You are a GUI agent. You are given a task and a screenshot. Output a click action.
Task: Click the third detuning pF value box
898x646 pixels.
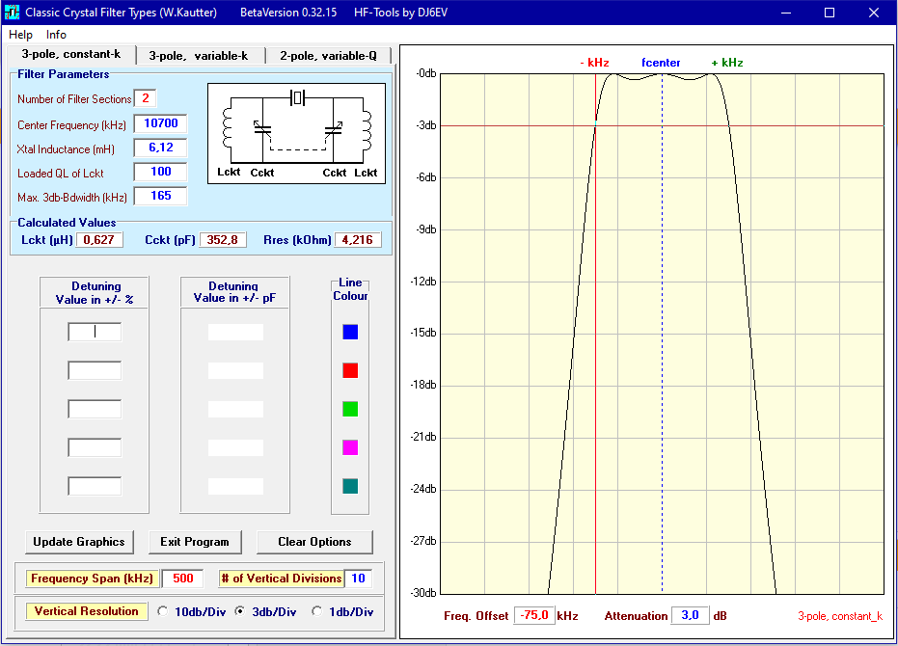pyautogui.click(x=235, y=409)
